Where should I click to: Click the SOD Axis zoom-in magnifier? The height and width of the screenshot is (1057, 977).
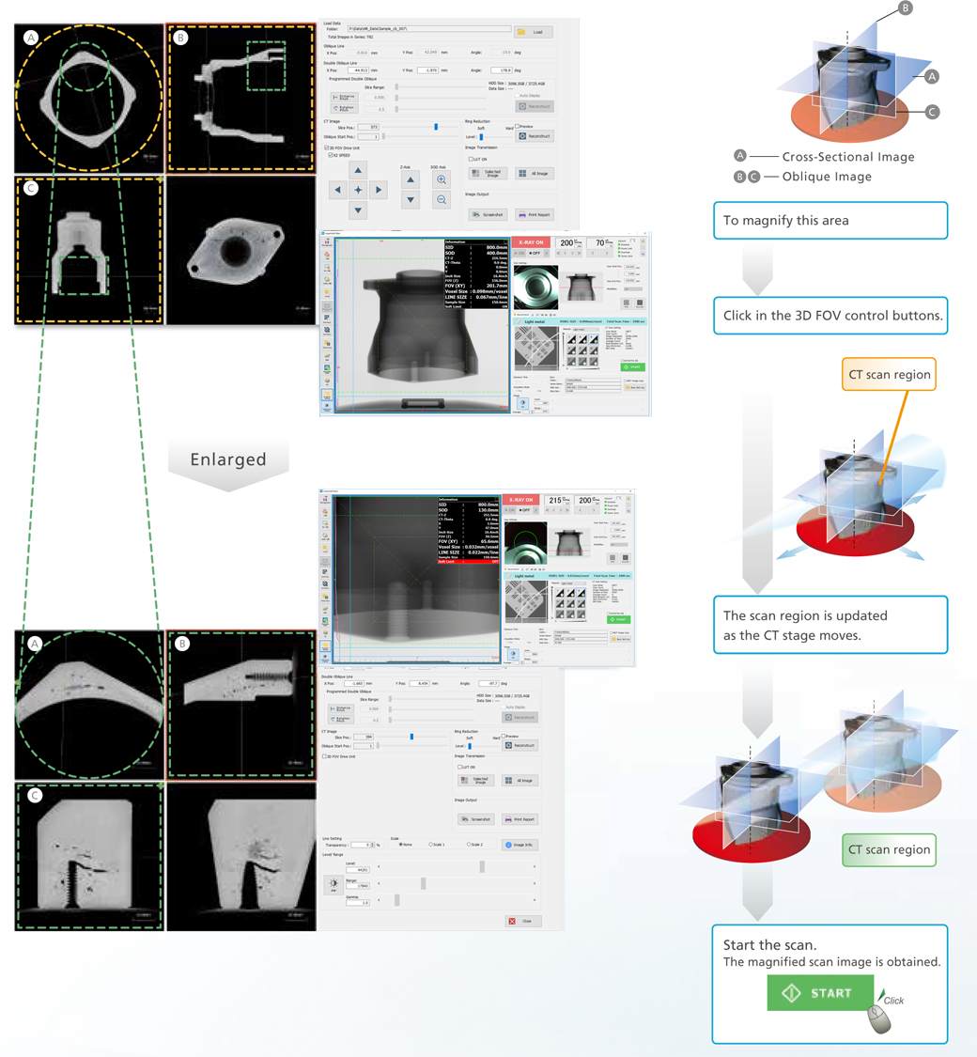tap(442, 179)
